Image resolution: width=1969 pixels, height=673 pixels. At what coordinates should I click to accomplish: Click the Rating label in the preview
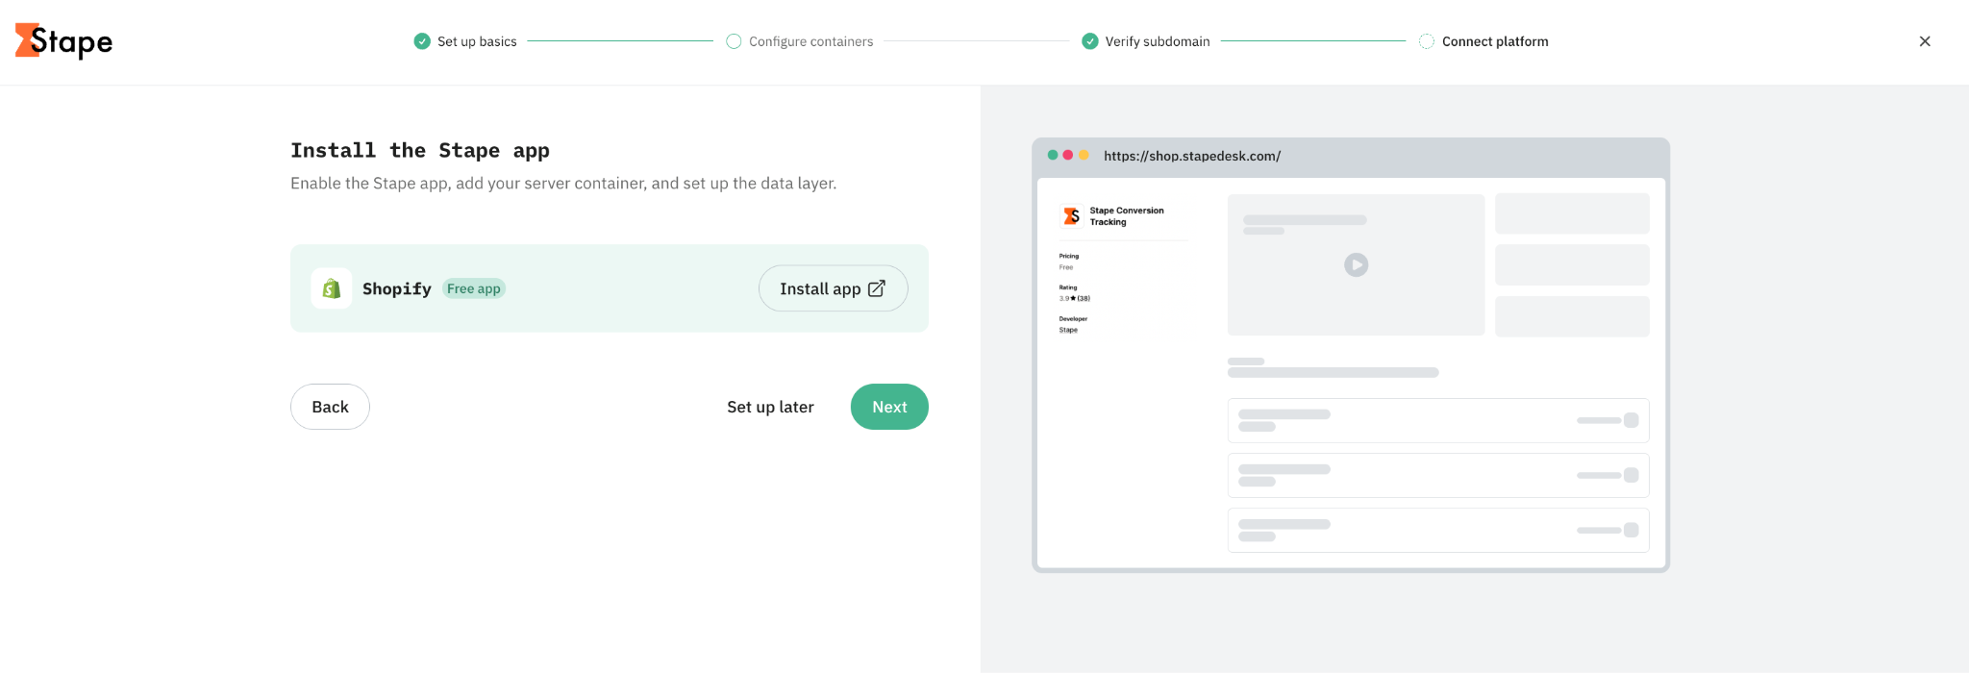(x=1068, y=287)
